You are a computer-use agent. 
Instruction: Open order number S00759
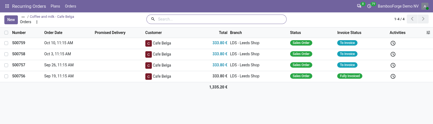(19, 43)
